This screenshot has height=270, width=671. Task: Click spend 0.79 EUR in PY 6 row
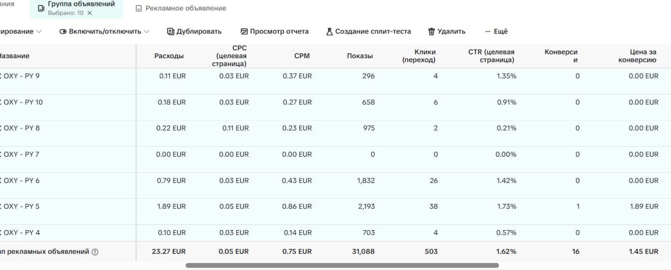[171, 180]
